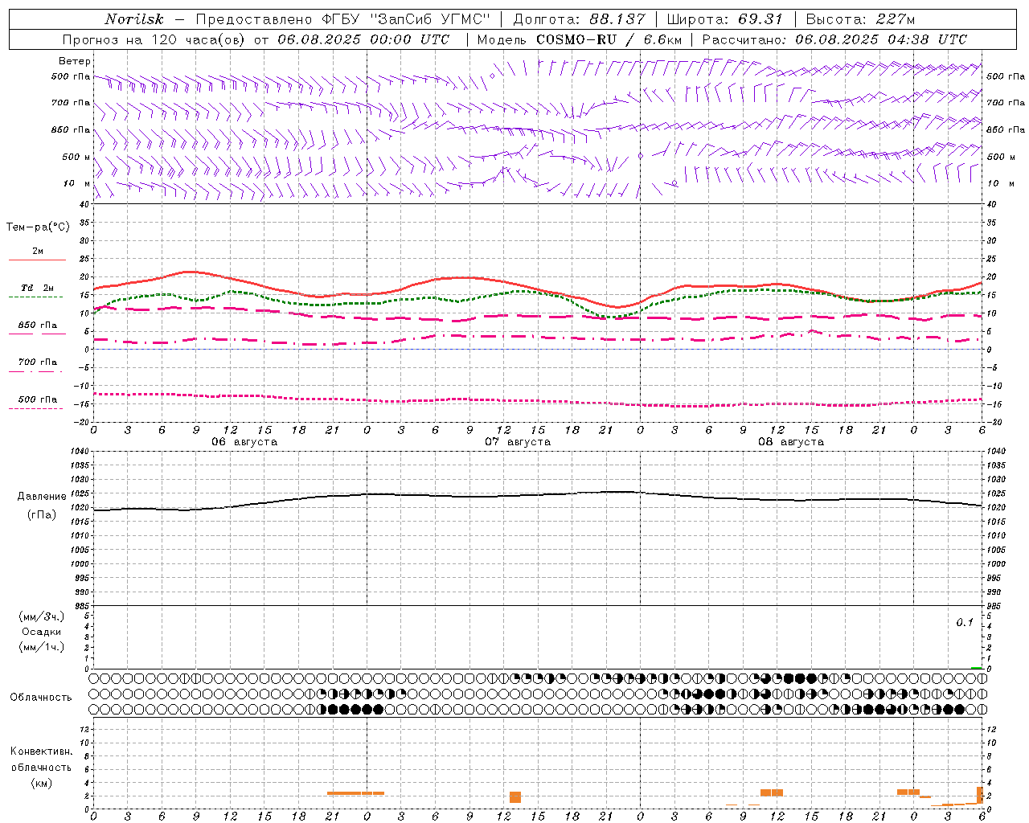Click the Norilsk station name in header
Screen dimensions: 1029x823
pyautogui.click(x=133, y=19)
